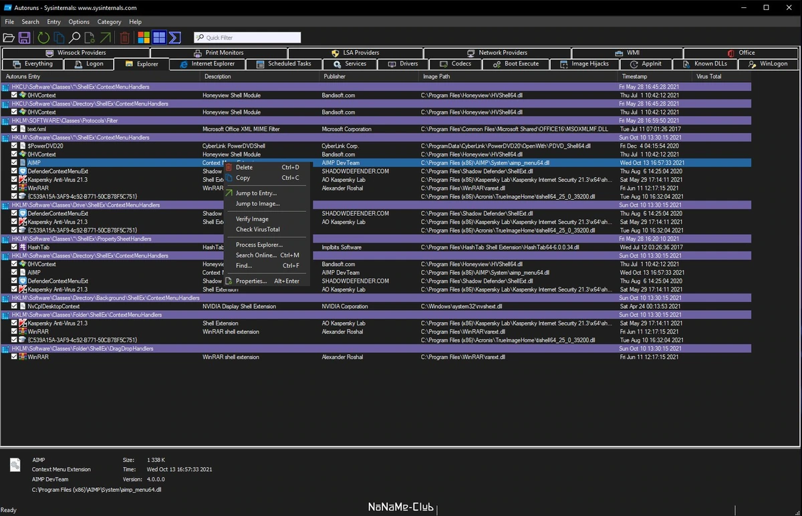Open the Entry menu in menu bar
The width and height of the screenshot is (802, 516).
click(x=53, y=22)
